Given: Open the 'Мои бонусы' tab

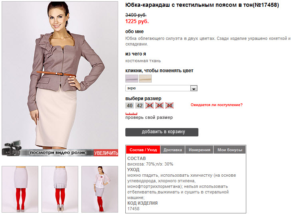Looking at the screenshot, I should coord(230,150).
